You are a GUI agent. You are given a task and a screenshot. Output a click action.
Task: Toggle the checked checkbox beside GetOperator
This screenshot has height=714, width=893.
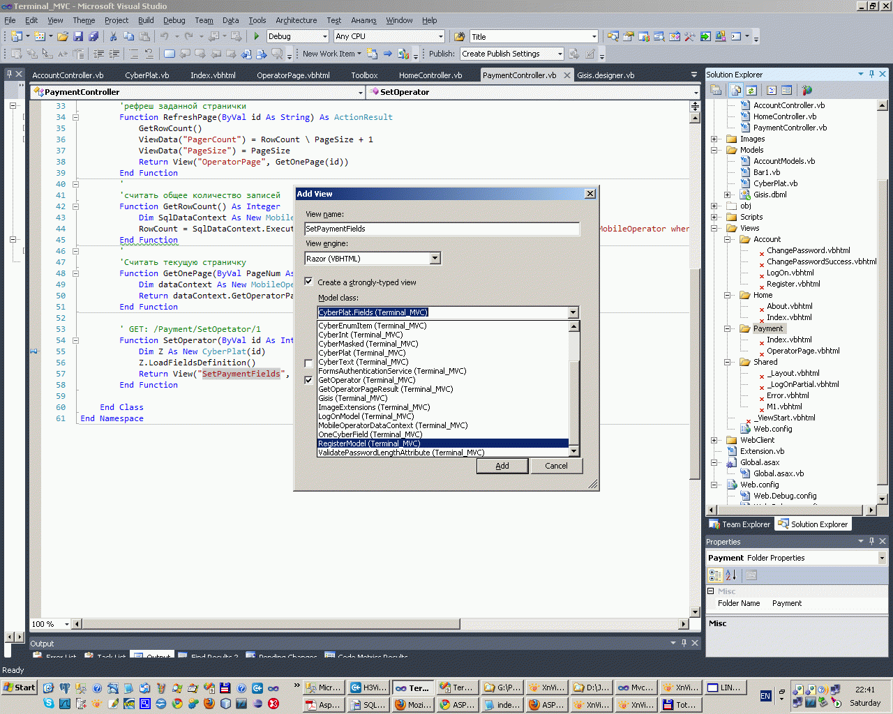(309, 380)
